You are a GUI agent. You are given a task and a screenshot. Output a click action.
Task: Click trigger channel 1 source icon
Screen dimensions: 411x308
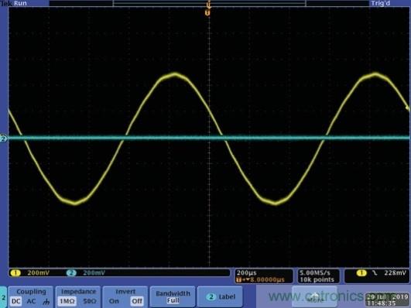tap(361, 273)
